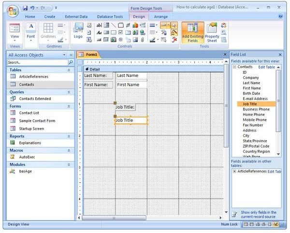Select the Option Button control tool
Image resolution: width=290 pixels, height=233 pixels.
coord(120,40)
